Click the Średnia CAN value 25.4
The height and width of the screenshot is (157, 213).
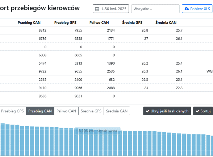click(x=179, y=63)
